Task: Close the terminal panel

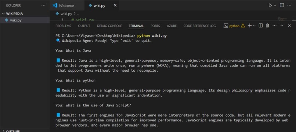Action: point(289,26)
